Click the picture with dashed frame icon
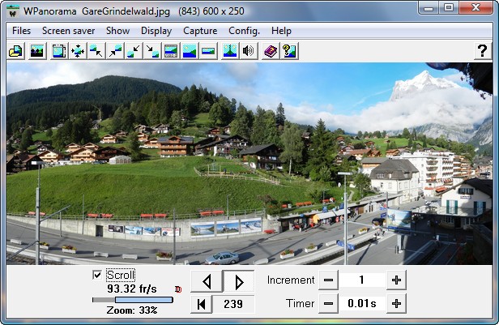 click(x=59, y=51)
